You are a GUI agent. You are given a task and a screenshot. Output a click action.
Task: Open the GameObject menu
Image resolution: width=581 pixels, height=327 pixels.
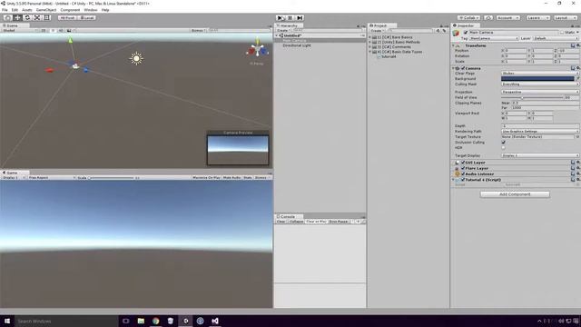46,10
